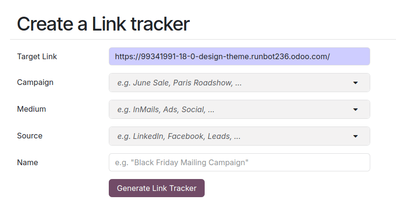Viewport: 396px width, 211px height.
Task: Click the Campaign label
Action: (35, 82)
